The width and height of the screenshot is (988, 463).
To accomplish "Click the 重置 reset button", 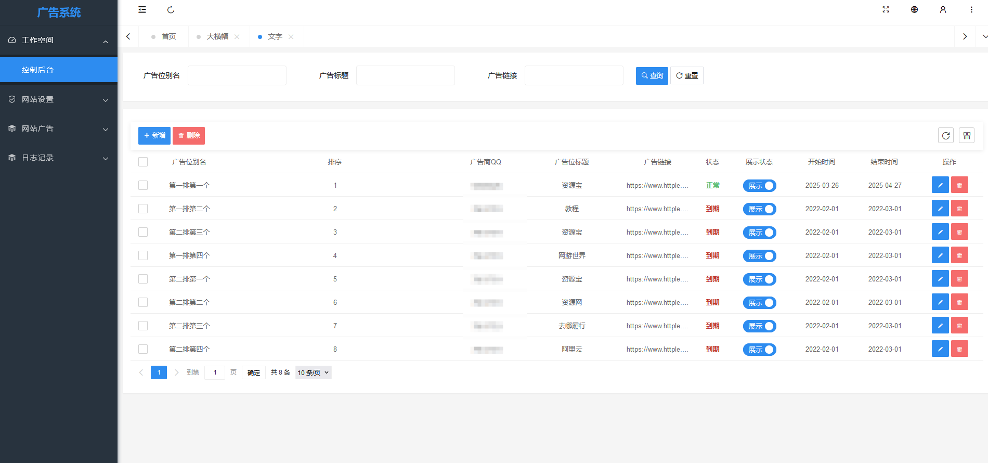I will [687, 75].
